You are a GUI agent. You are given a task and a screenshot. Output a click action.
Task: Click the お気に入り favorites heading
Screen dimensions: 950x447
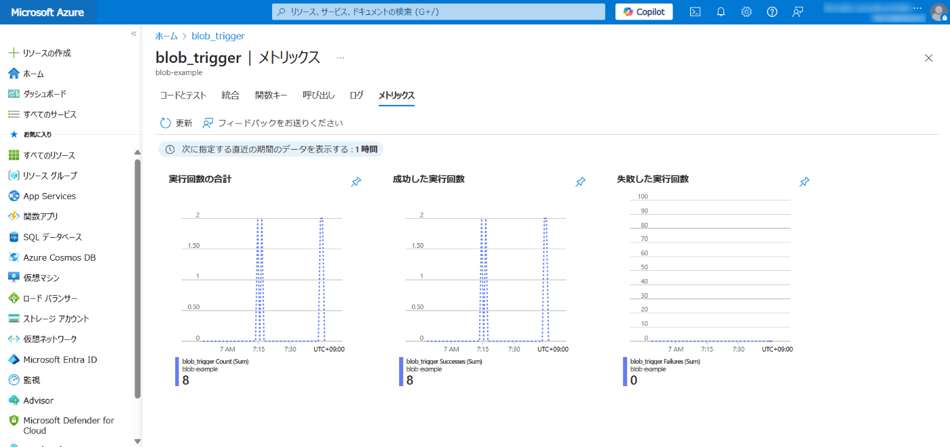tap(37, 134)
